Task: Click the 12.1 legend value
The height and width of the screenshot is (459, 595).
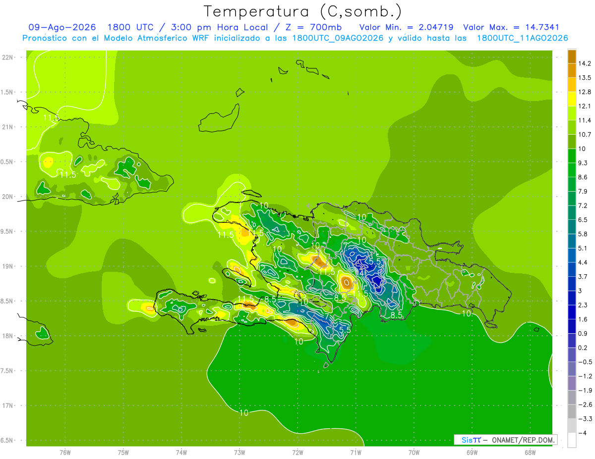Action: [x=584, y=106]
